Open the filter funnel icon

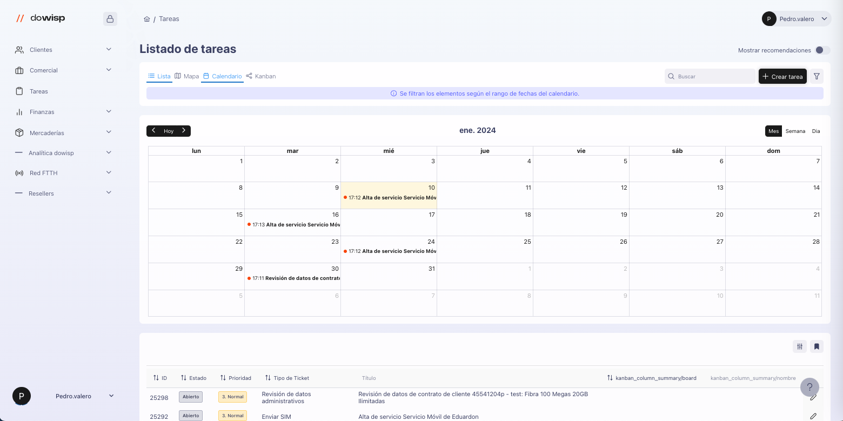click(817, 76)
